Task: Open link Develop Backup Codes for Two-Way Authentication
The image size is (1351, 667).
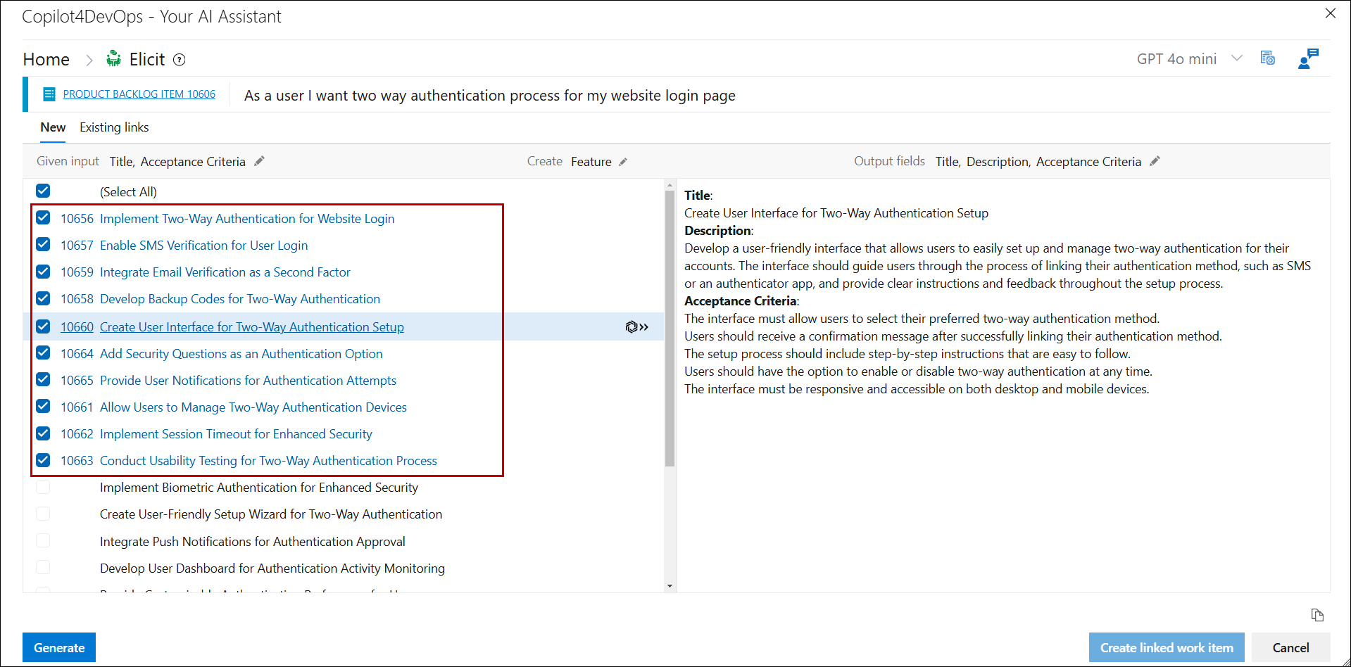Action: tap(240, 299)
